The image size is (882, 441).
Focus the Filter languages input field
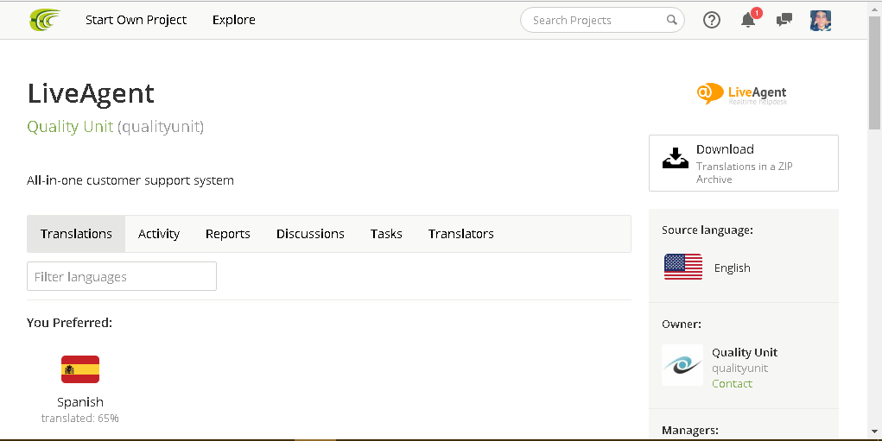(122, 277)
